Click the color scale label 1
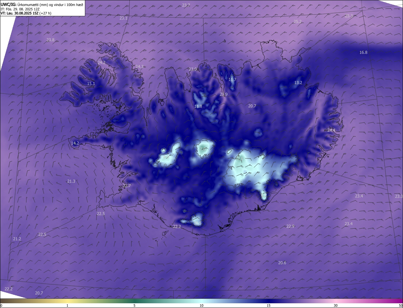Viewport: 403px width, 308px height. 67,305
